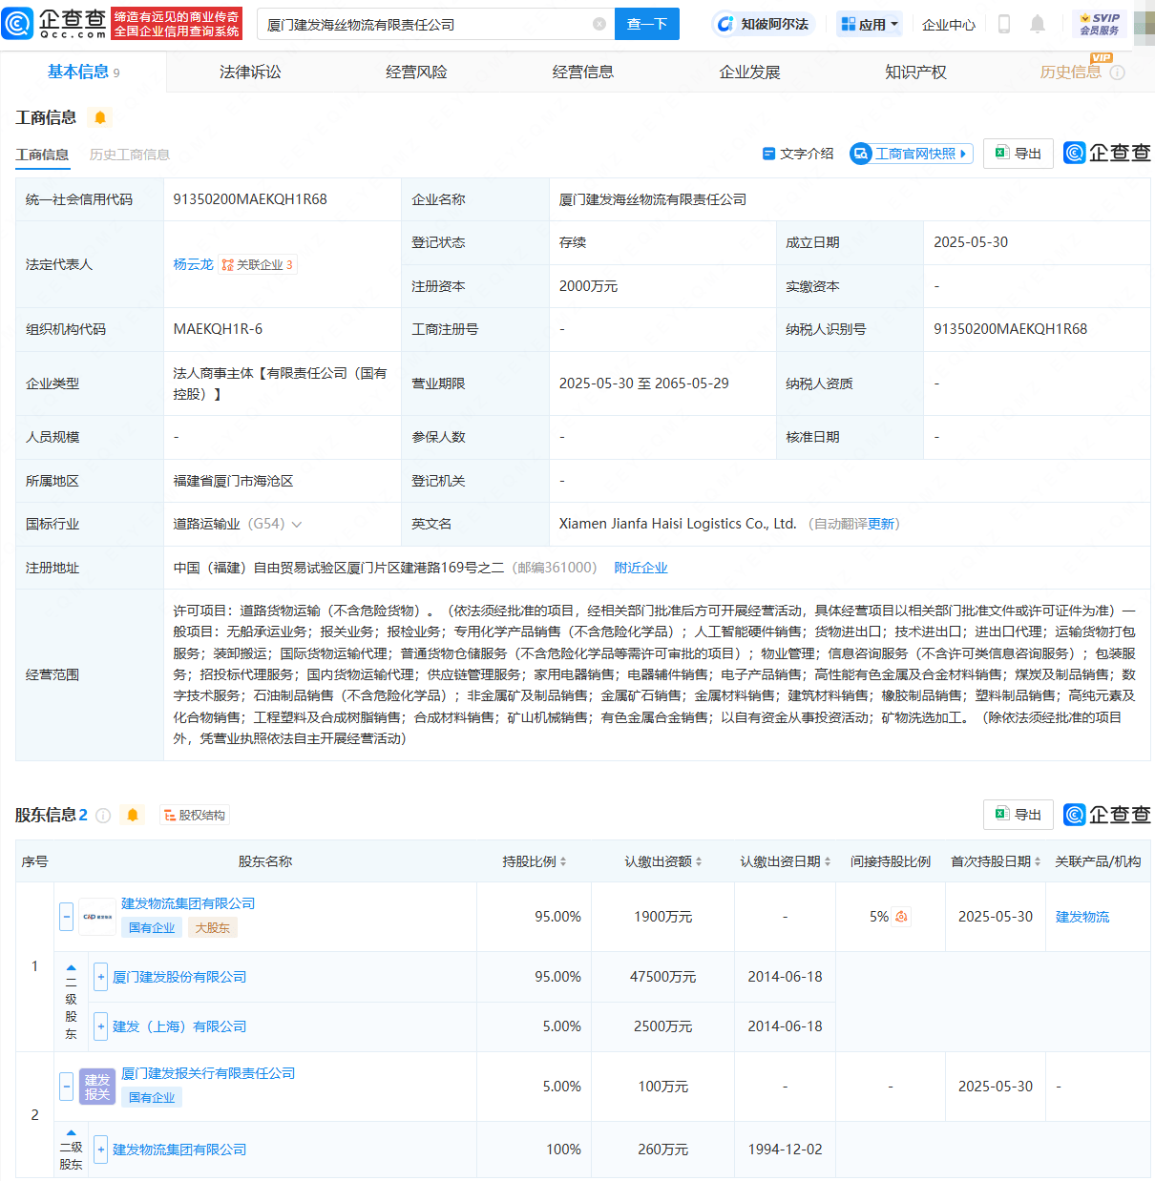Screen dimensions: 1155x1181
Task: Collapse the 建发物流集团有限公司 shareholder row
Action: pos(66,917)
